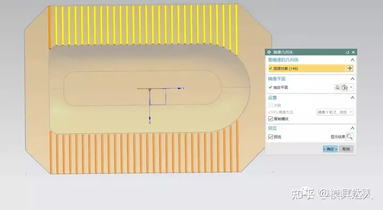Confirm with the 确定 (OK) button
Image resolution: width=383 pixels, height=210 pixels.
(x=330, y=149)
